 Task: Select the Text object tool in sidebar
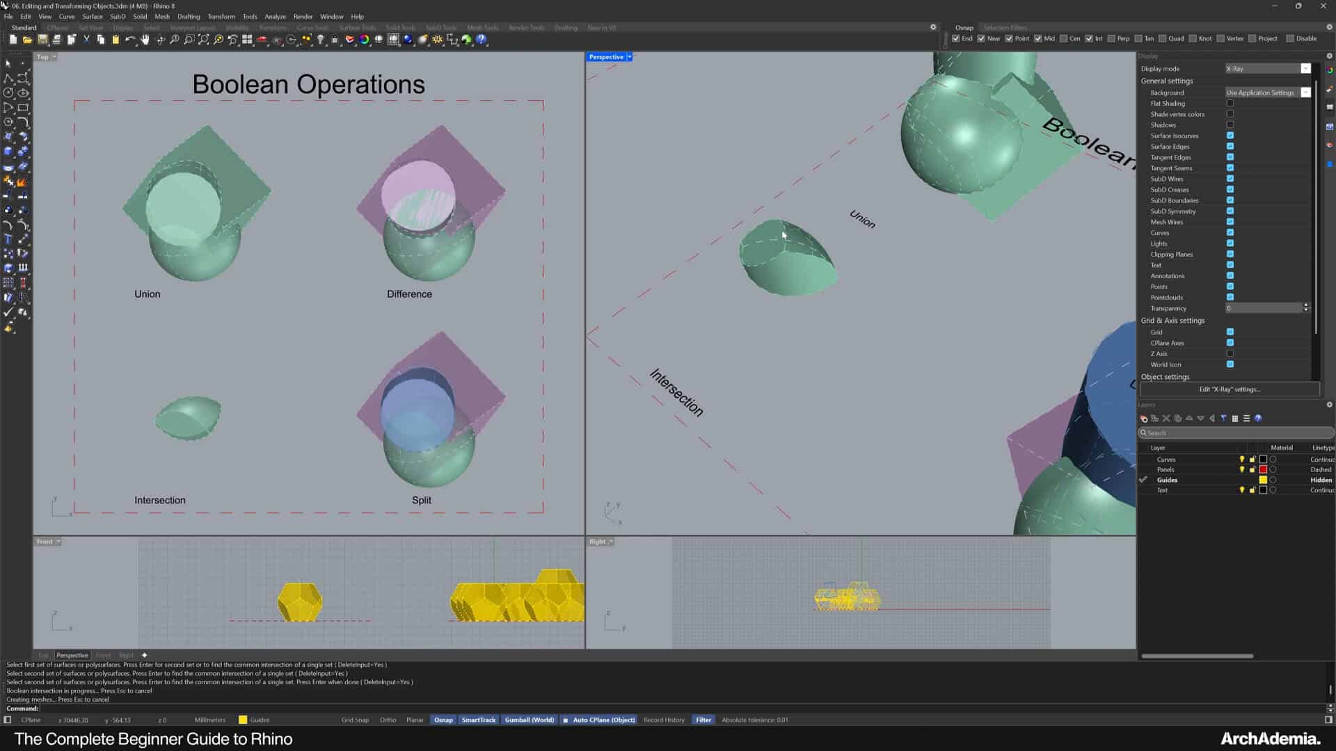click(x=8, y=239)
